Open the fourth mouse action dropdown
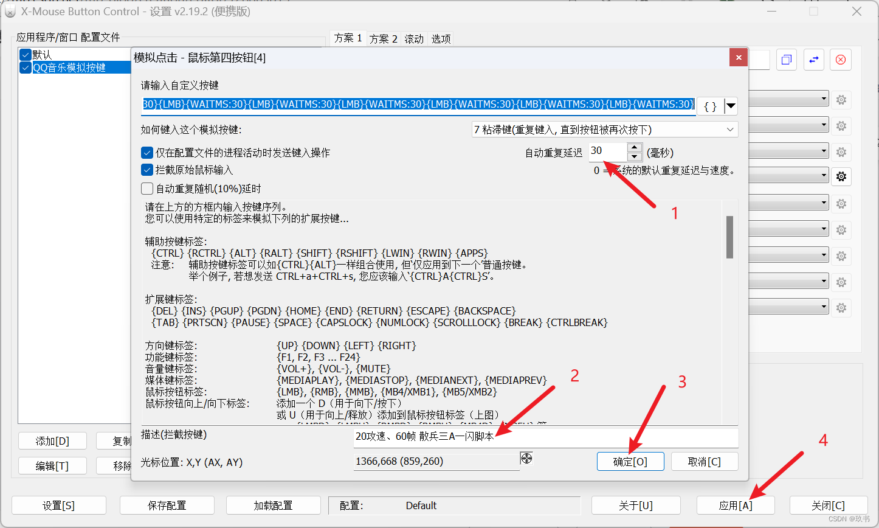879x528 pixels. click(x=784, y=175)
